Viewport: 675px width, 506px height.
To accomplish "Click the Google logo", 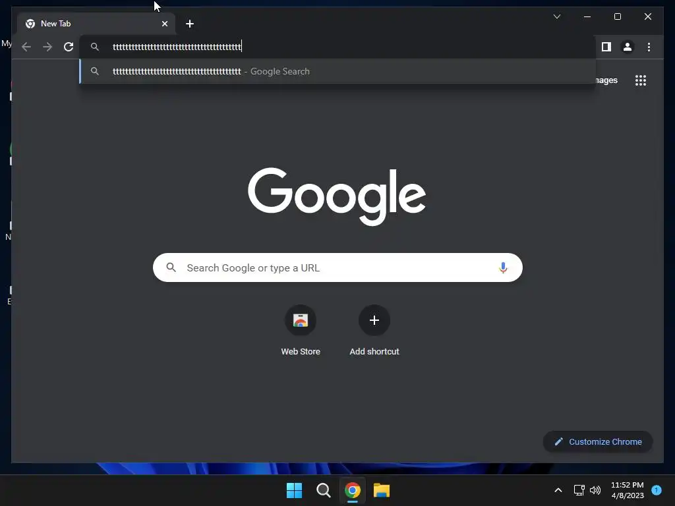I will point(337,196).
